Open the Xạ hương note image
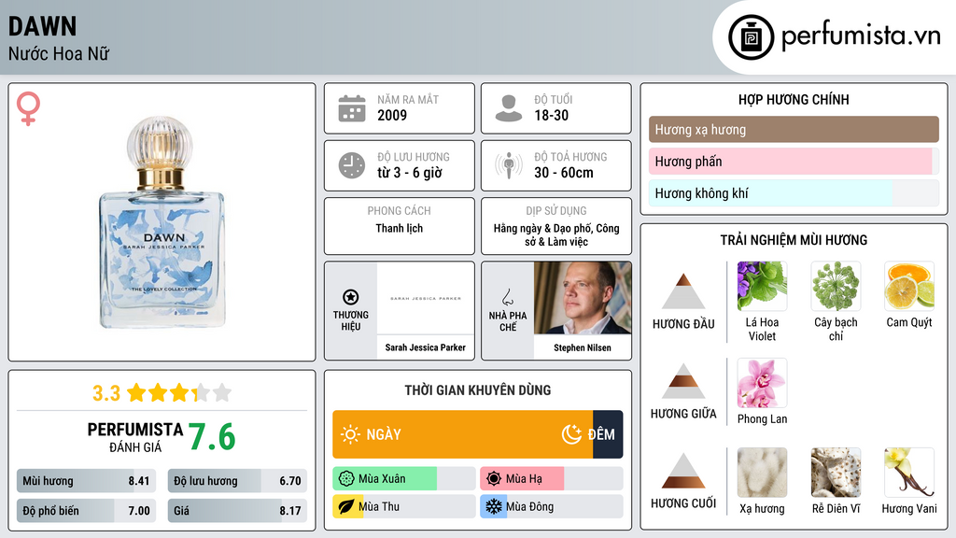This screenshot has width=956, height=538. point(762,473)
